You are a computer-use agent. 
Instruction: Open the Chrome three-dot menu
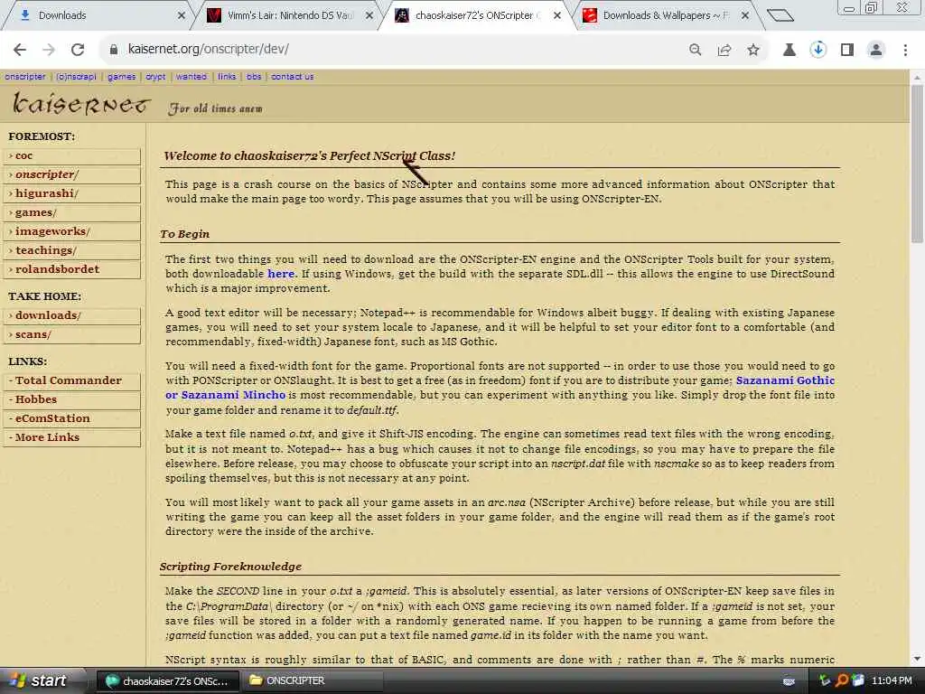[905, 50]
